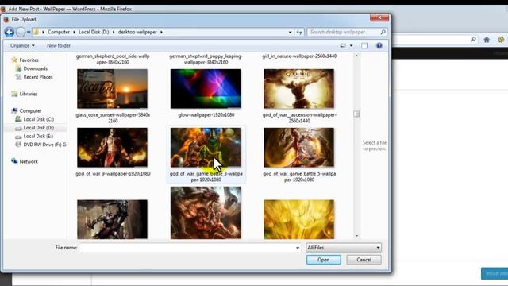This screenshot has width=508, height=286.
Task: Open the address bar history dropdown
Action: coord(290,32)
